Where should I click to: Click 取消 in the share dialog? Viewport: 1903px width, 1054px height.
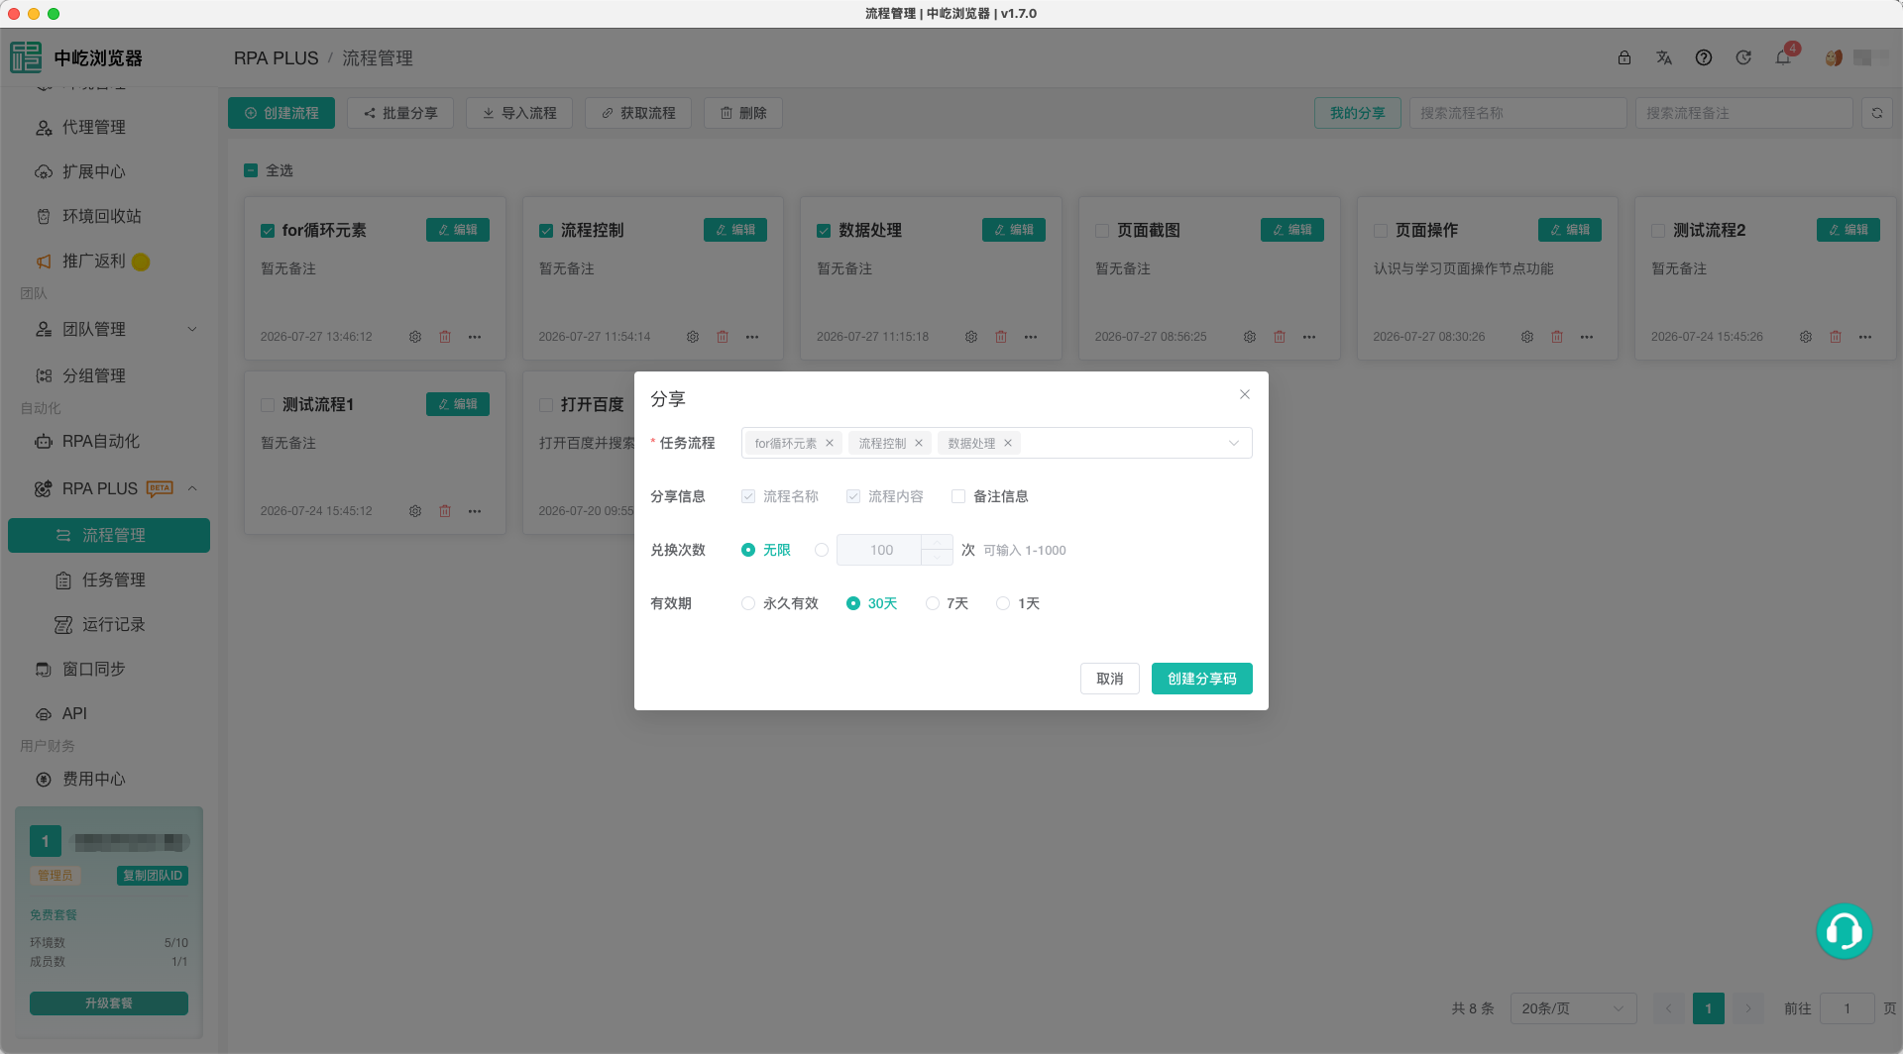pyautogui.click(x=1110, y=679)
